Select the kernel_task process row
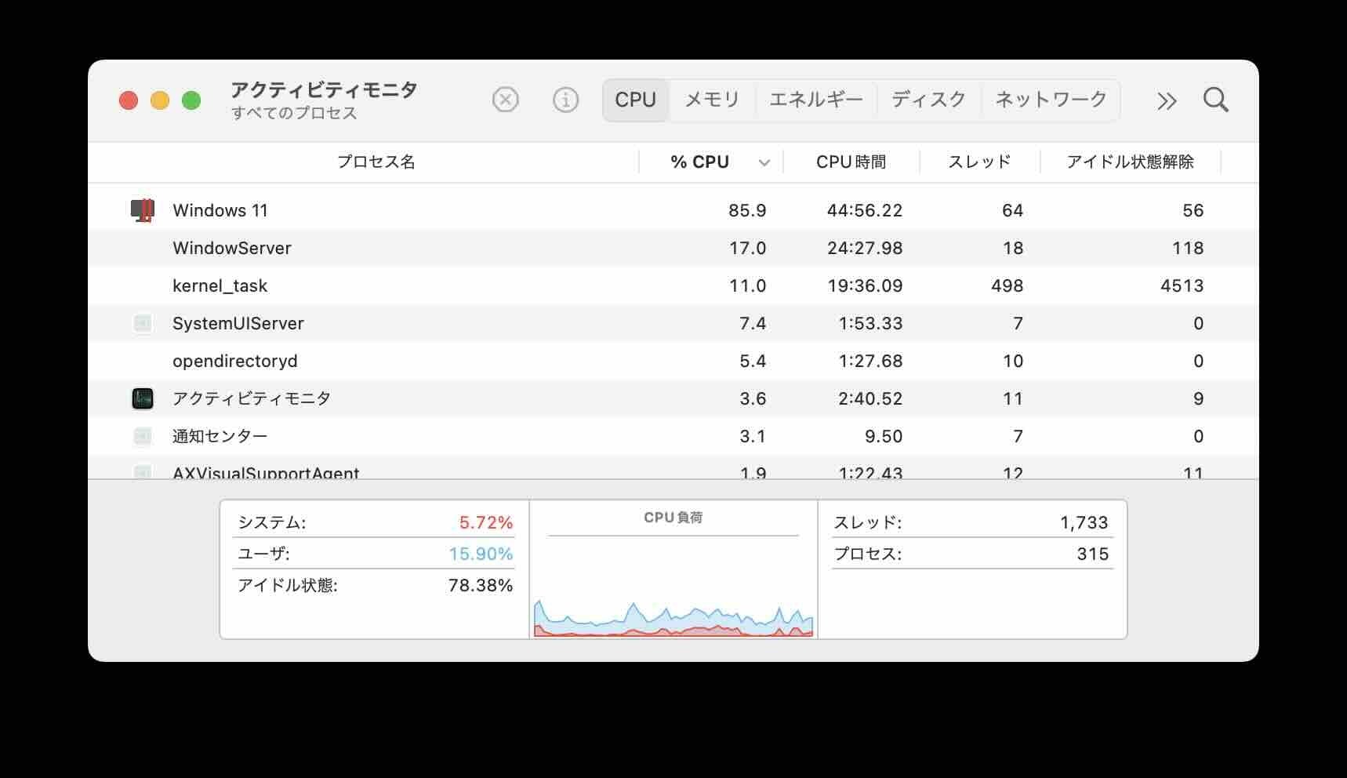The width and height of the screenshot is (1347, 778). (673, 285)
